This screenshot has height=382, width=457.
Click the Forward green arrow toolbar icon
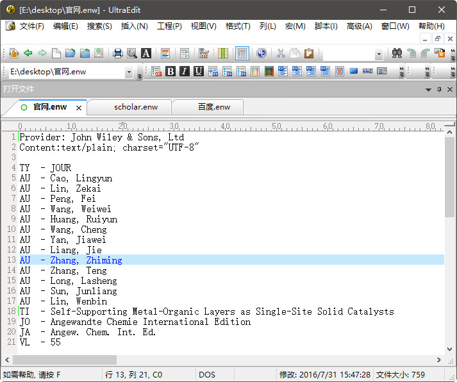[x=42, y=53]
